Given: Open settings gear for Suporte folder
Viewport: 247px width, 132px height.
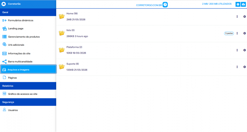Looking at the screenshot, I should [x=244, y=67].
